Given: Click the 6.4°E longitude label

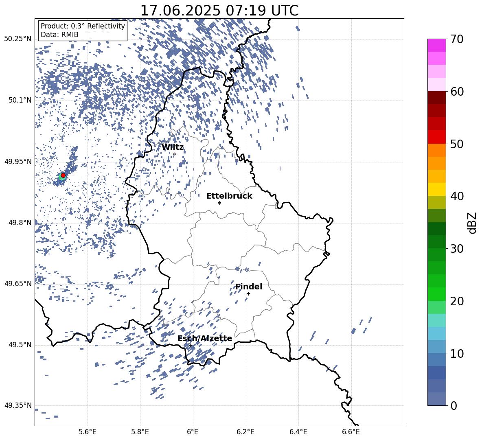Looking at the screenshot, I should [298, 432].
